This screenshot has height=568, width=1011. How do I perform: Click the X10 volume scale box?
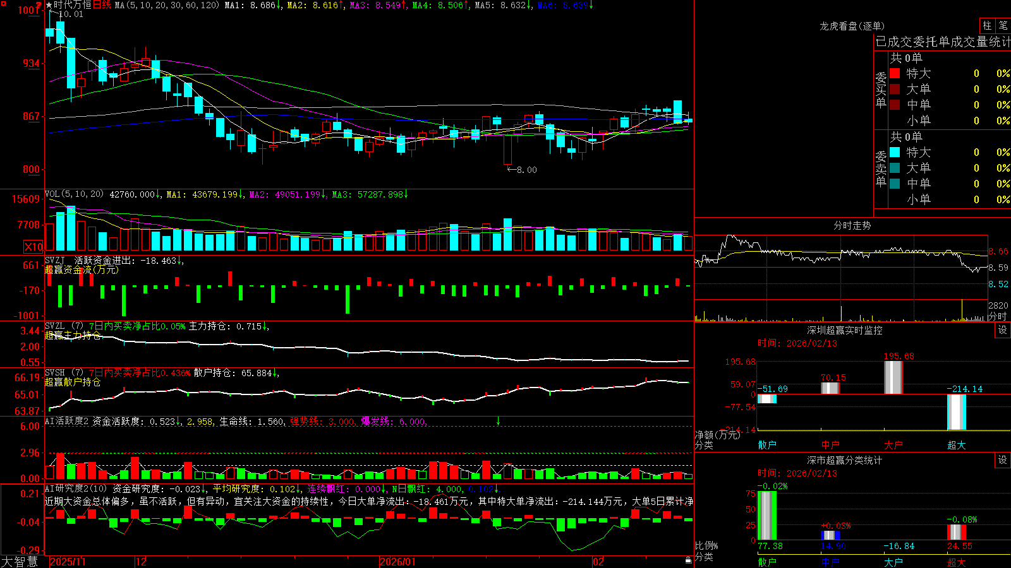pyautogui.click(x=34, y=247)
